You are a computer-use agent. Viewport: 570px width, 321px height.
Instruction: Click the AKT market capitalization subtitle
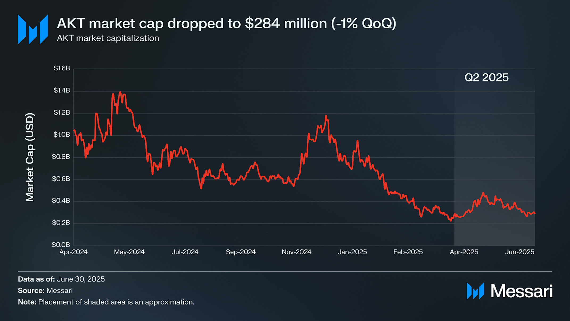(x=108, y=38)
